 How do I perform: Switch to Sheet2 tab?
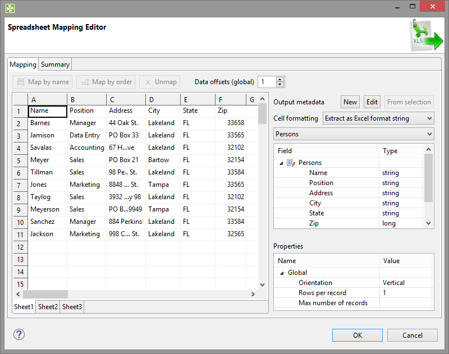[x=48, y=307]
